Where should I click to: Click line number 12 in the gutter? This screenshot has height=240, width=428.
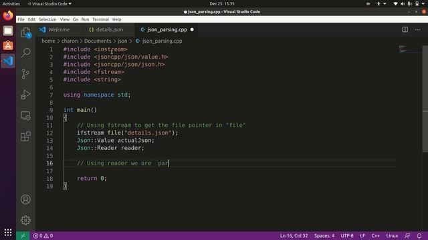click(x=49, y=133)
